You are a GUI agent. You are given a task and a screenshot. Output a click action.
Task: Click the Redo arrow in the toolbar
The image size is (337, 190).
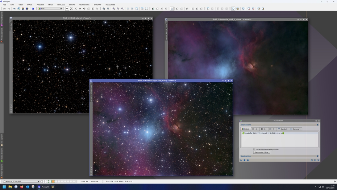(9, 9)
